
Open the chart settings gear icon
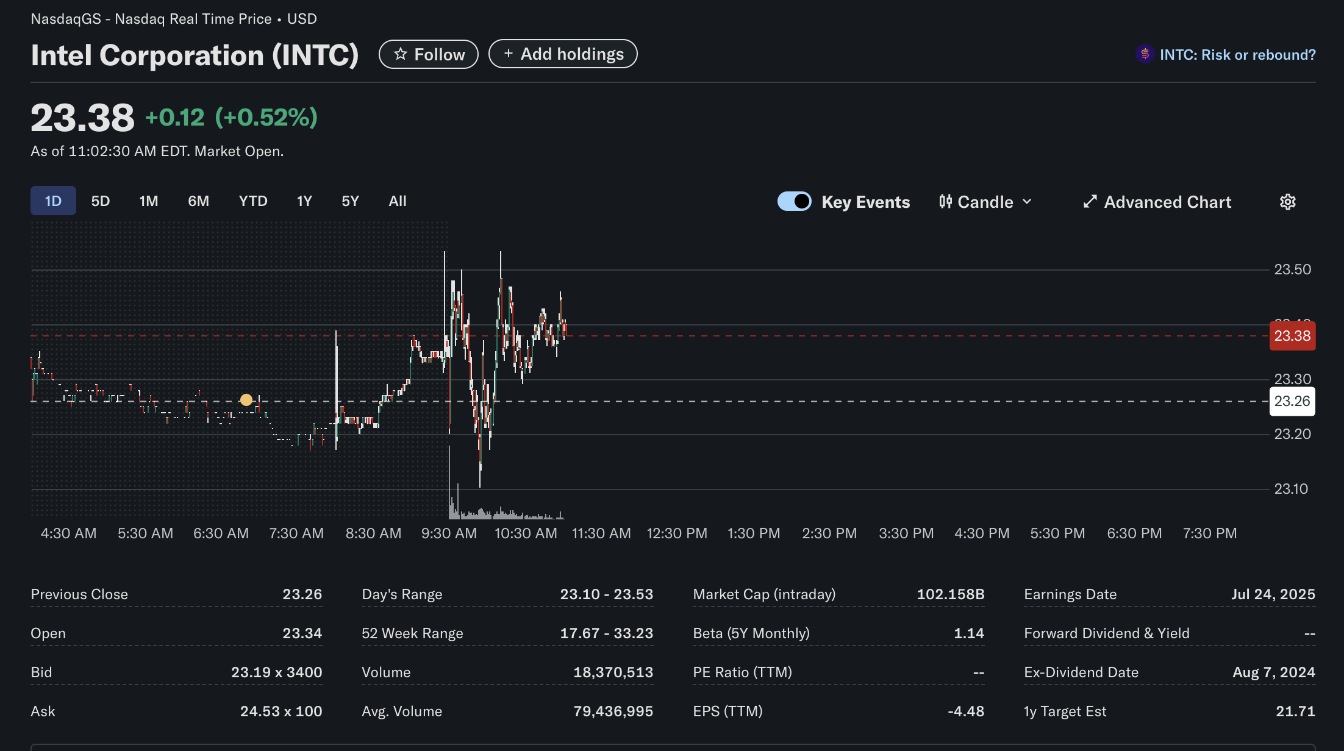(1287, 202)
